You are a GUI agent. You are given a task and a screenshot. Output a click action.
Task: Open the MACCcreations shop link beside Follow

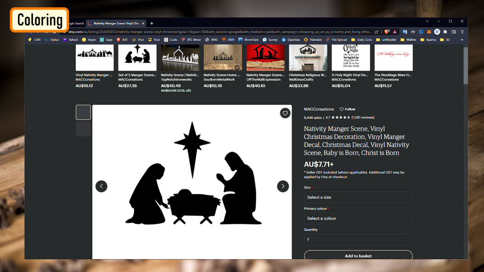(319, 109)
